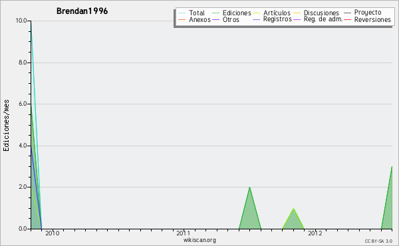Viewport: 399px width, 246px height.
Task: Click the purple Otros legend line swatch
Action: (215, 19)
